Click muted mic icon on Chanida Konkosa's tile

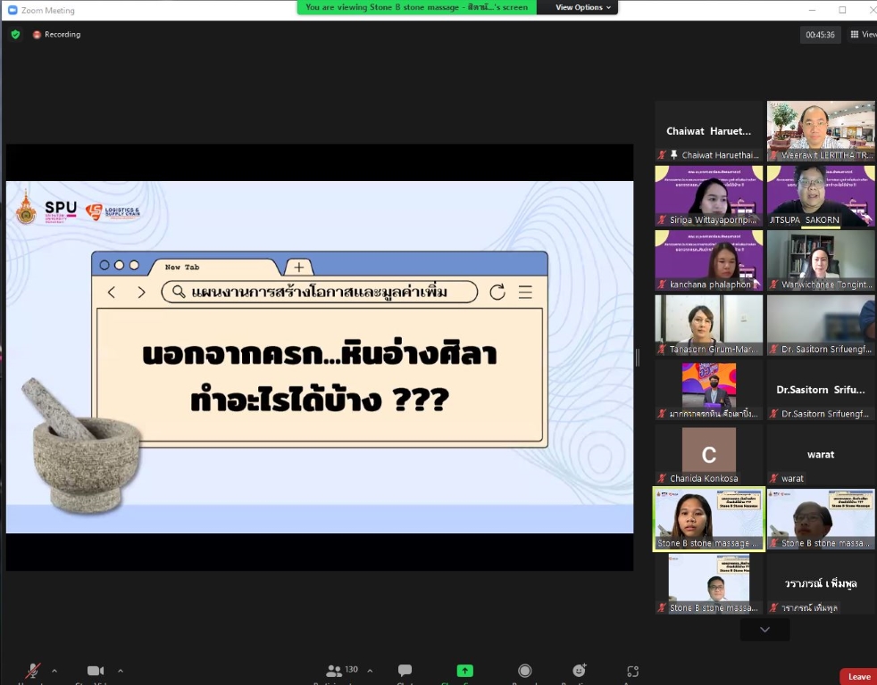click(663, 478)
